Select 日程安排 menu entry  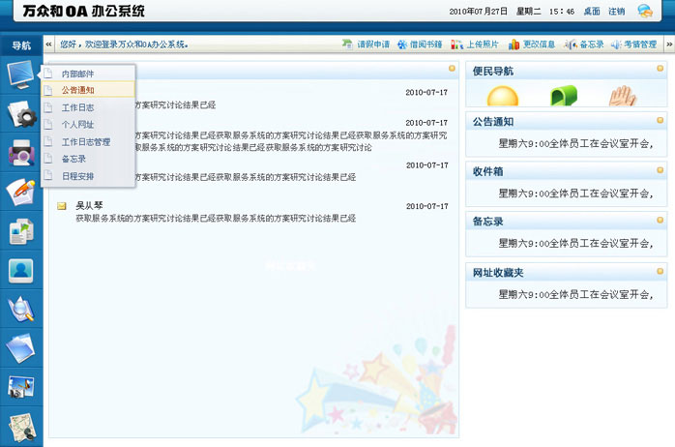click(x=77, y=176)
